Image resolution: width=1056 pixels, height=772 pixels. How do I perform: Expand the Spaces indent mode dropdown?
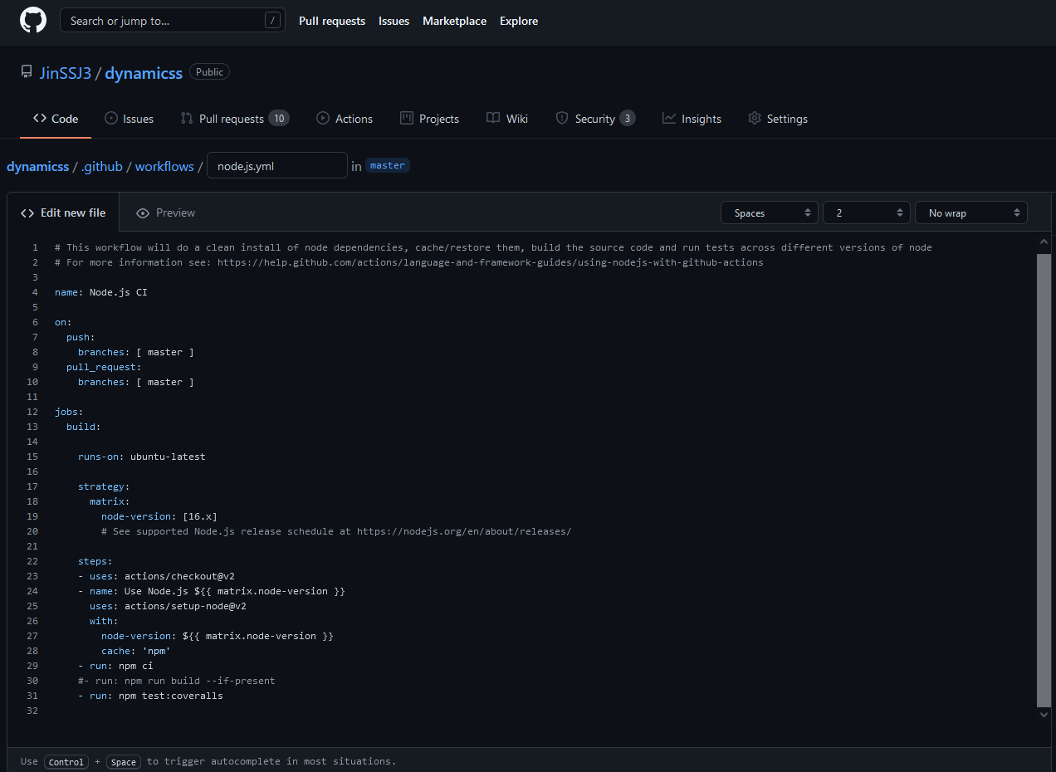pyautogui.click(x=770, y=213)
